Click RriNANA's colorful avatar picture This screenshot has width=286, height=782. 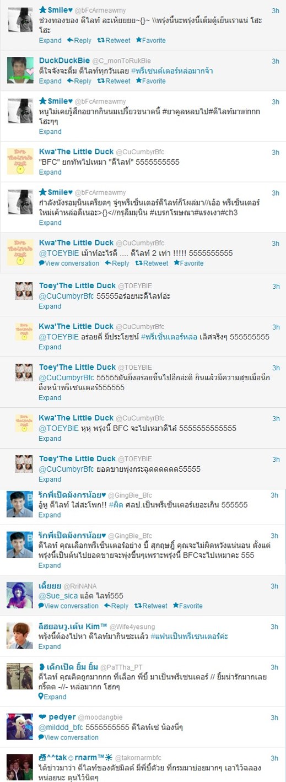pos(20,595)
